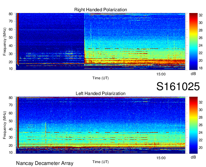This screenshot has width=206, height=167.
Task: Click the 40 MHz tick on right-handed plot
Action: pyautogui.click(x=11, y=46)
